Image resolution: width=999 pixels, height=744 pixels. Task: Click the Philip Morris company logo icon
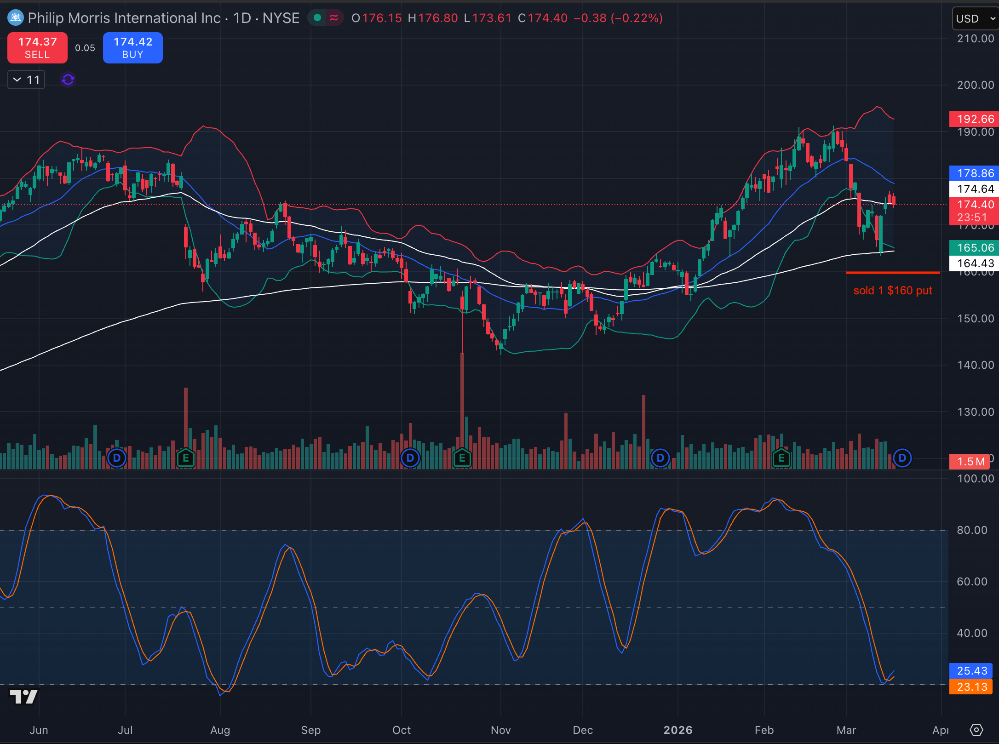point(15,18)
